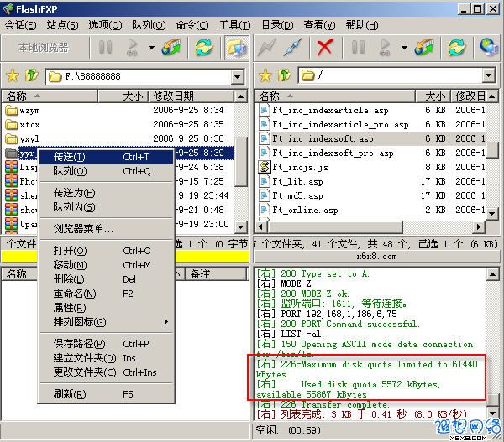Open the 帮助(H) menu
Image resolution: width=504 pixels, height=442 pixels.
click(x=362, y=25)
